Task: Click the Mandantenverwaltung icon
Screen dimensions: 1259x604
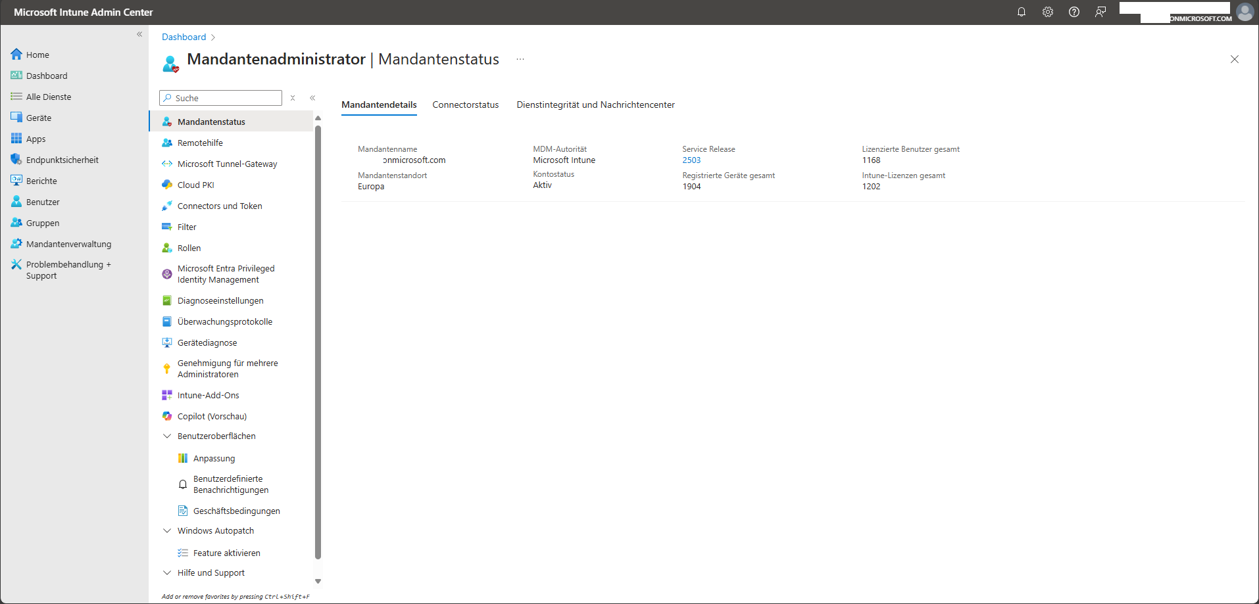Action: tap(16, 244)
